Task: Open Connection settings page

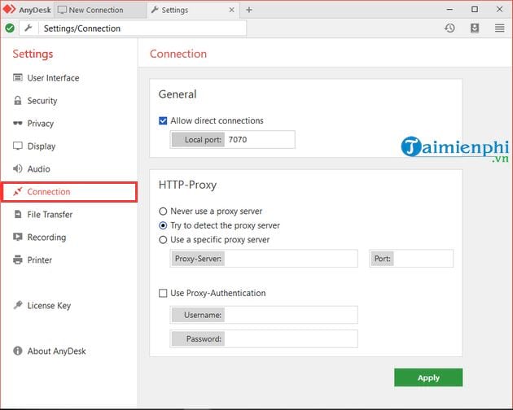Action: click(69, 192)
